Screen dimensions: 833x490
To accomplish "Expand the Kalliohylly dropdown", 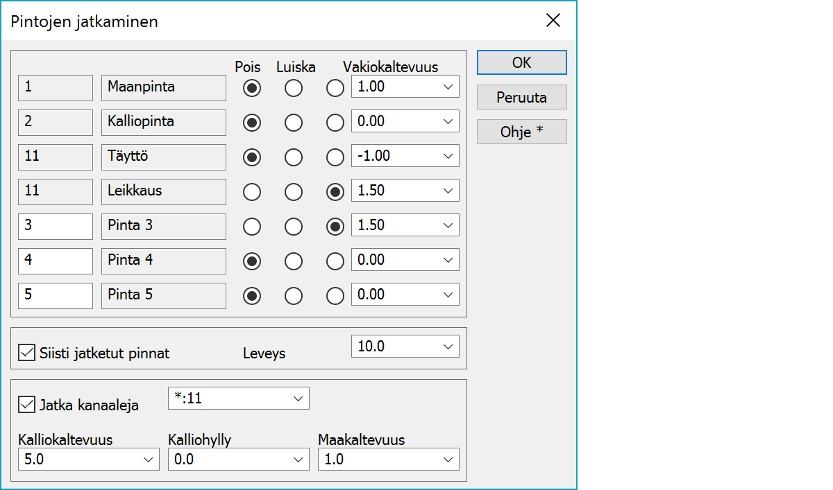I will click(297, 460).
